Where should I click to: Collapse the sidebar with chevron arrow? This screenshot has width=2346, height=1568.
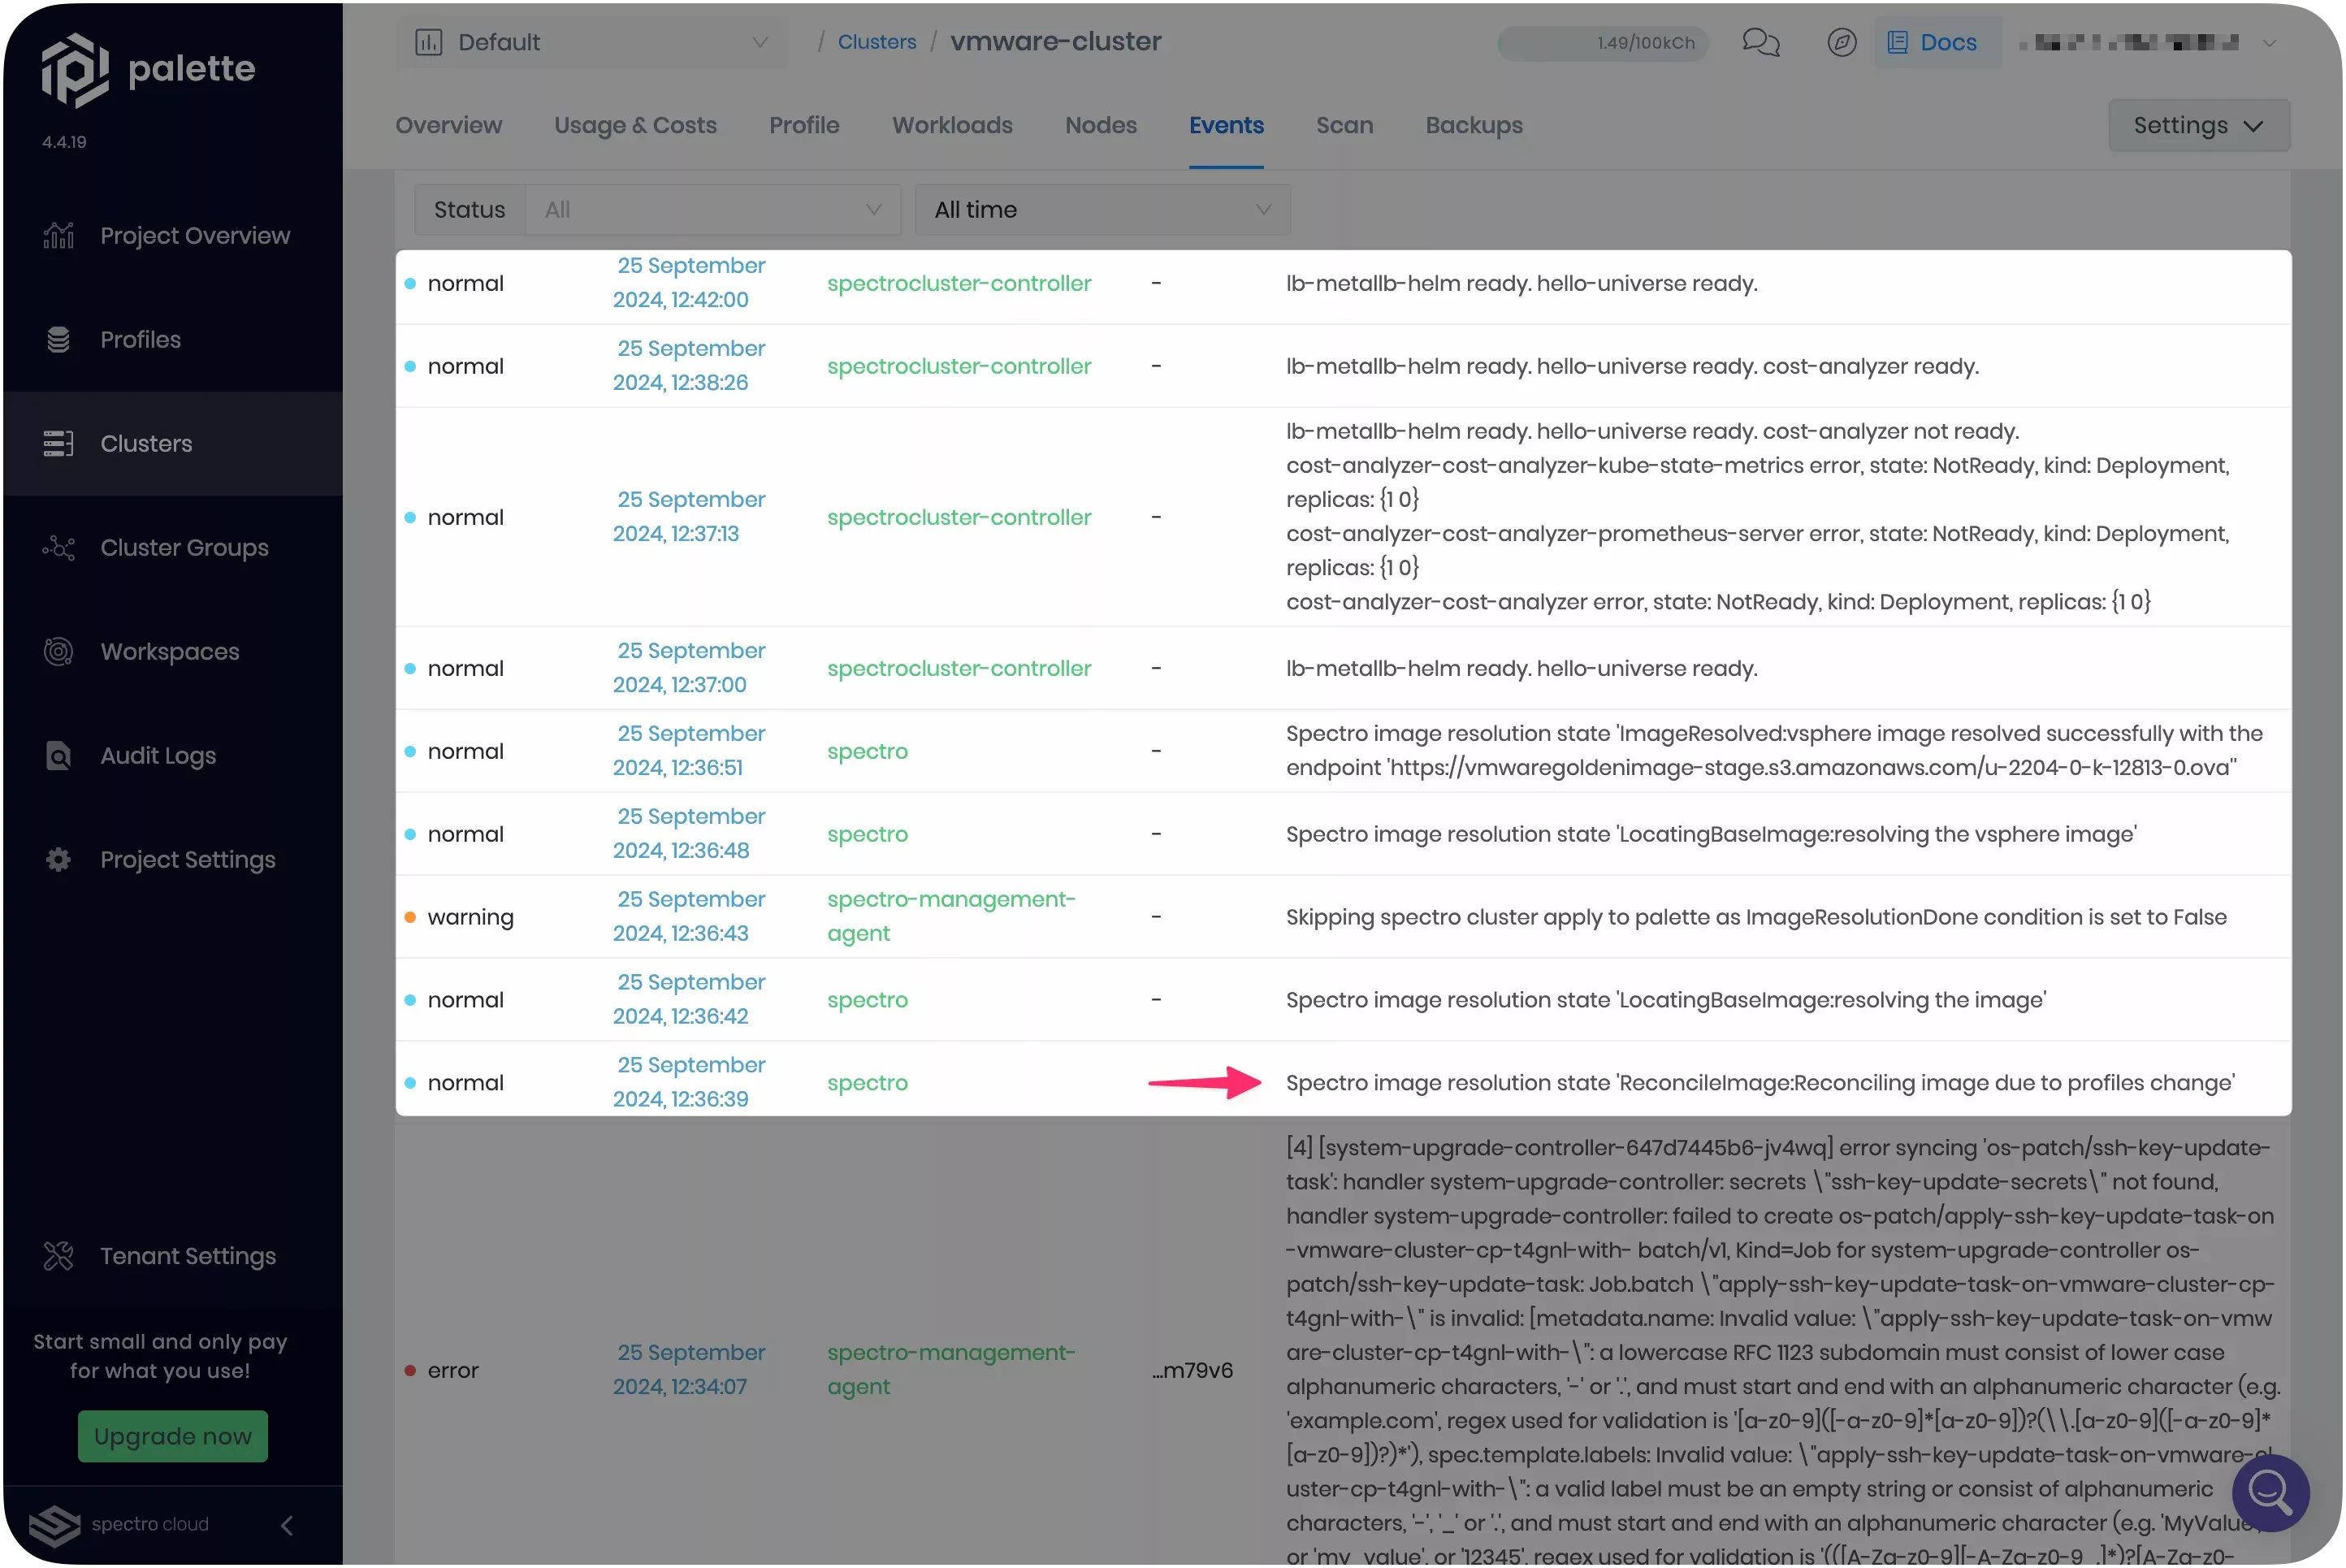286,1525
